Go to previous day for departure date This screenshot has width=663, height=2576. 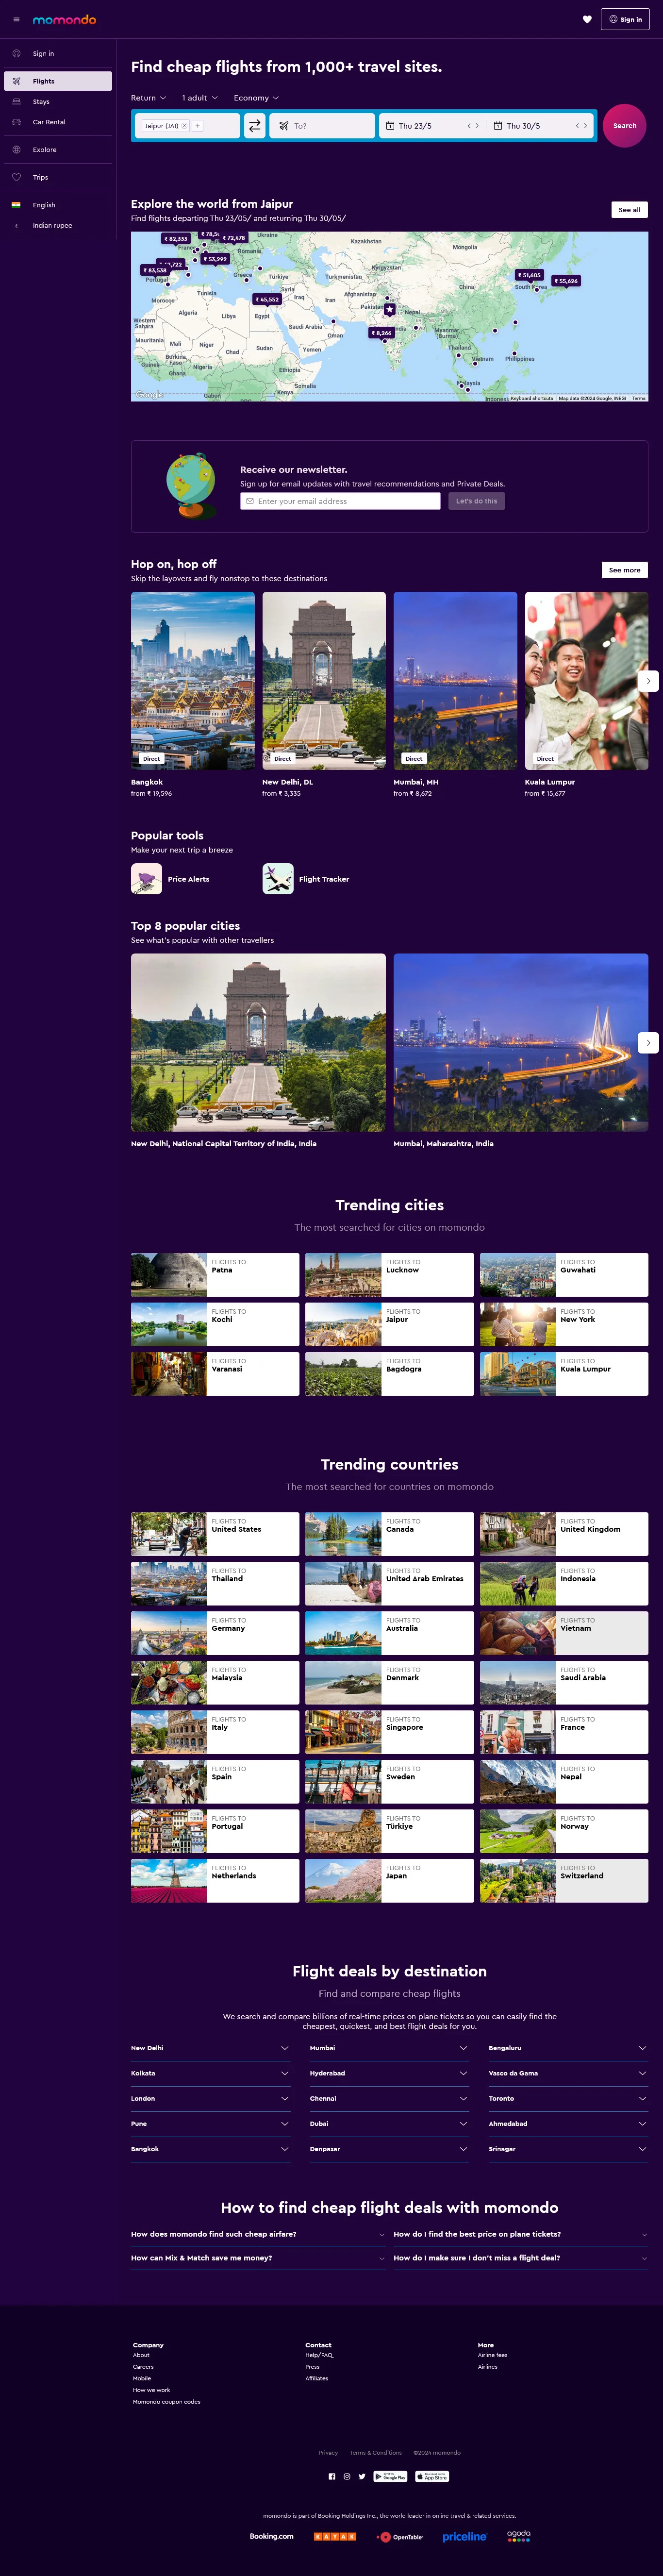(x=469, y=126)
